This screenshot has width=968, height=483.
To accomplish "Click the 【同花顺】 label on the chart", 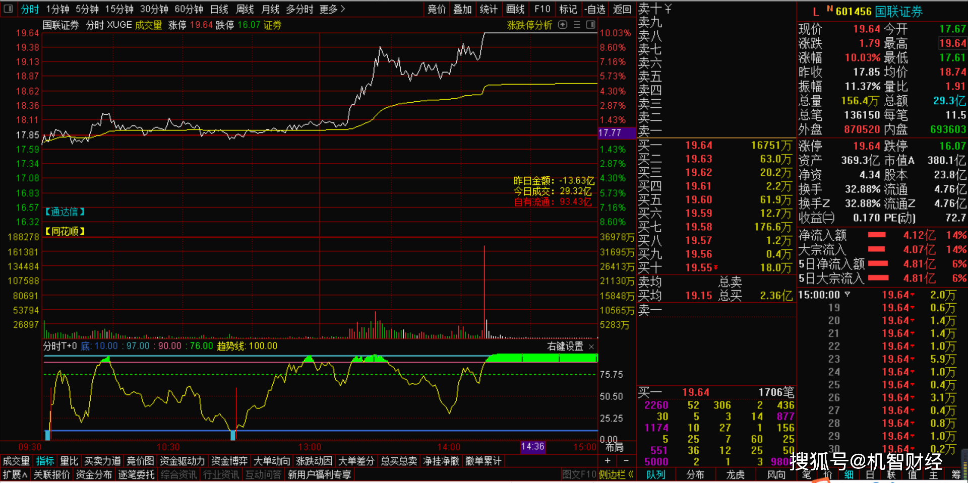I will point(65,231).
